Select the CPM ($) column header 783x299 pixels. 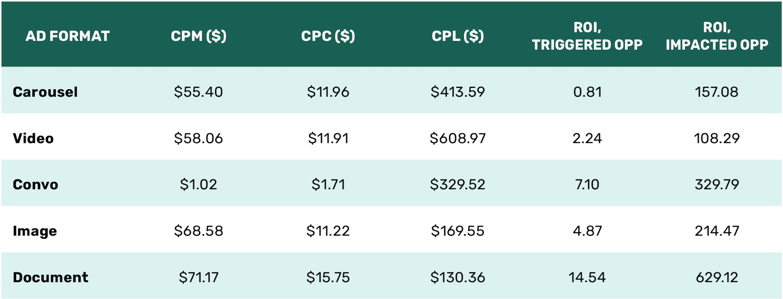click(198, 36)
